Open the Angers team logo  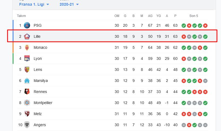[27, 125]
